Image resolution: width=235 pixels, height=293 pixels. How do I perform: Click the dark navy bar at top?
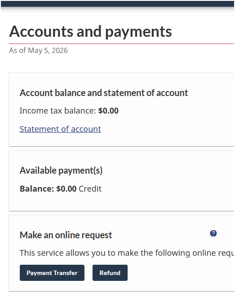coord(118,4)
